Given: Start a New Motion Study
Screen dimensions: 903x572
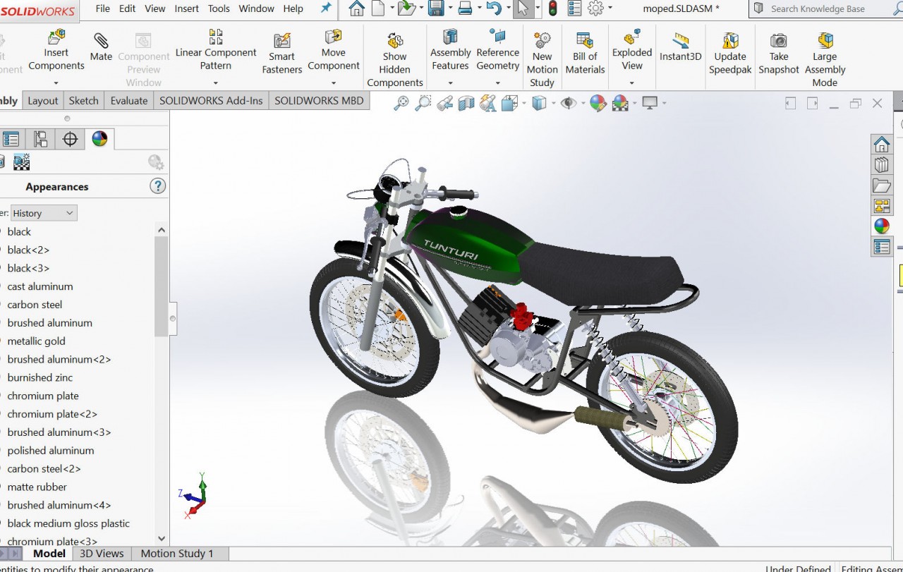Looking at the screenshot, I should pos(542,40).
